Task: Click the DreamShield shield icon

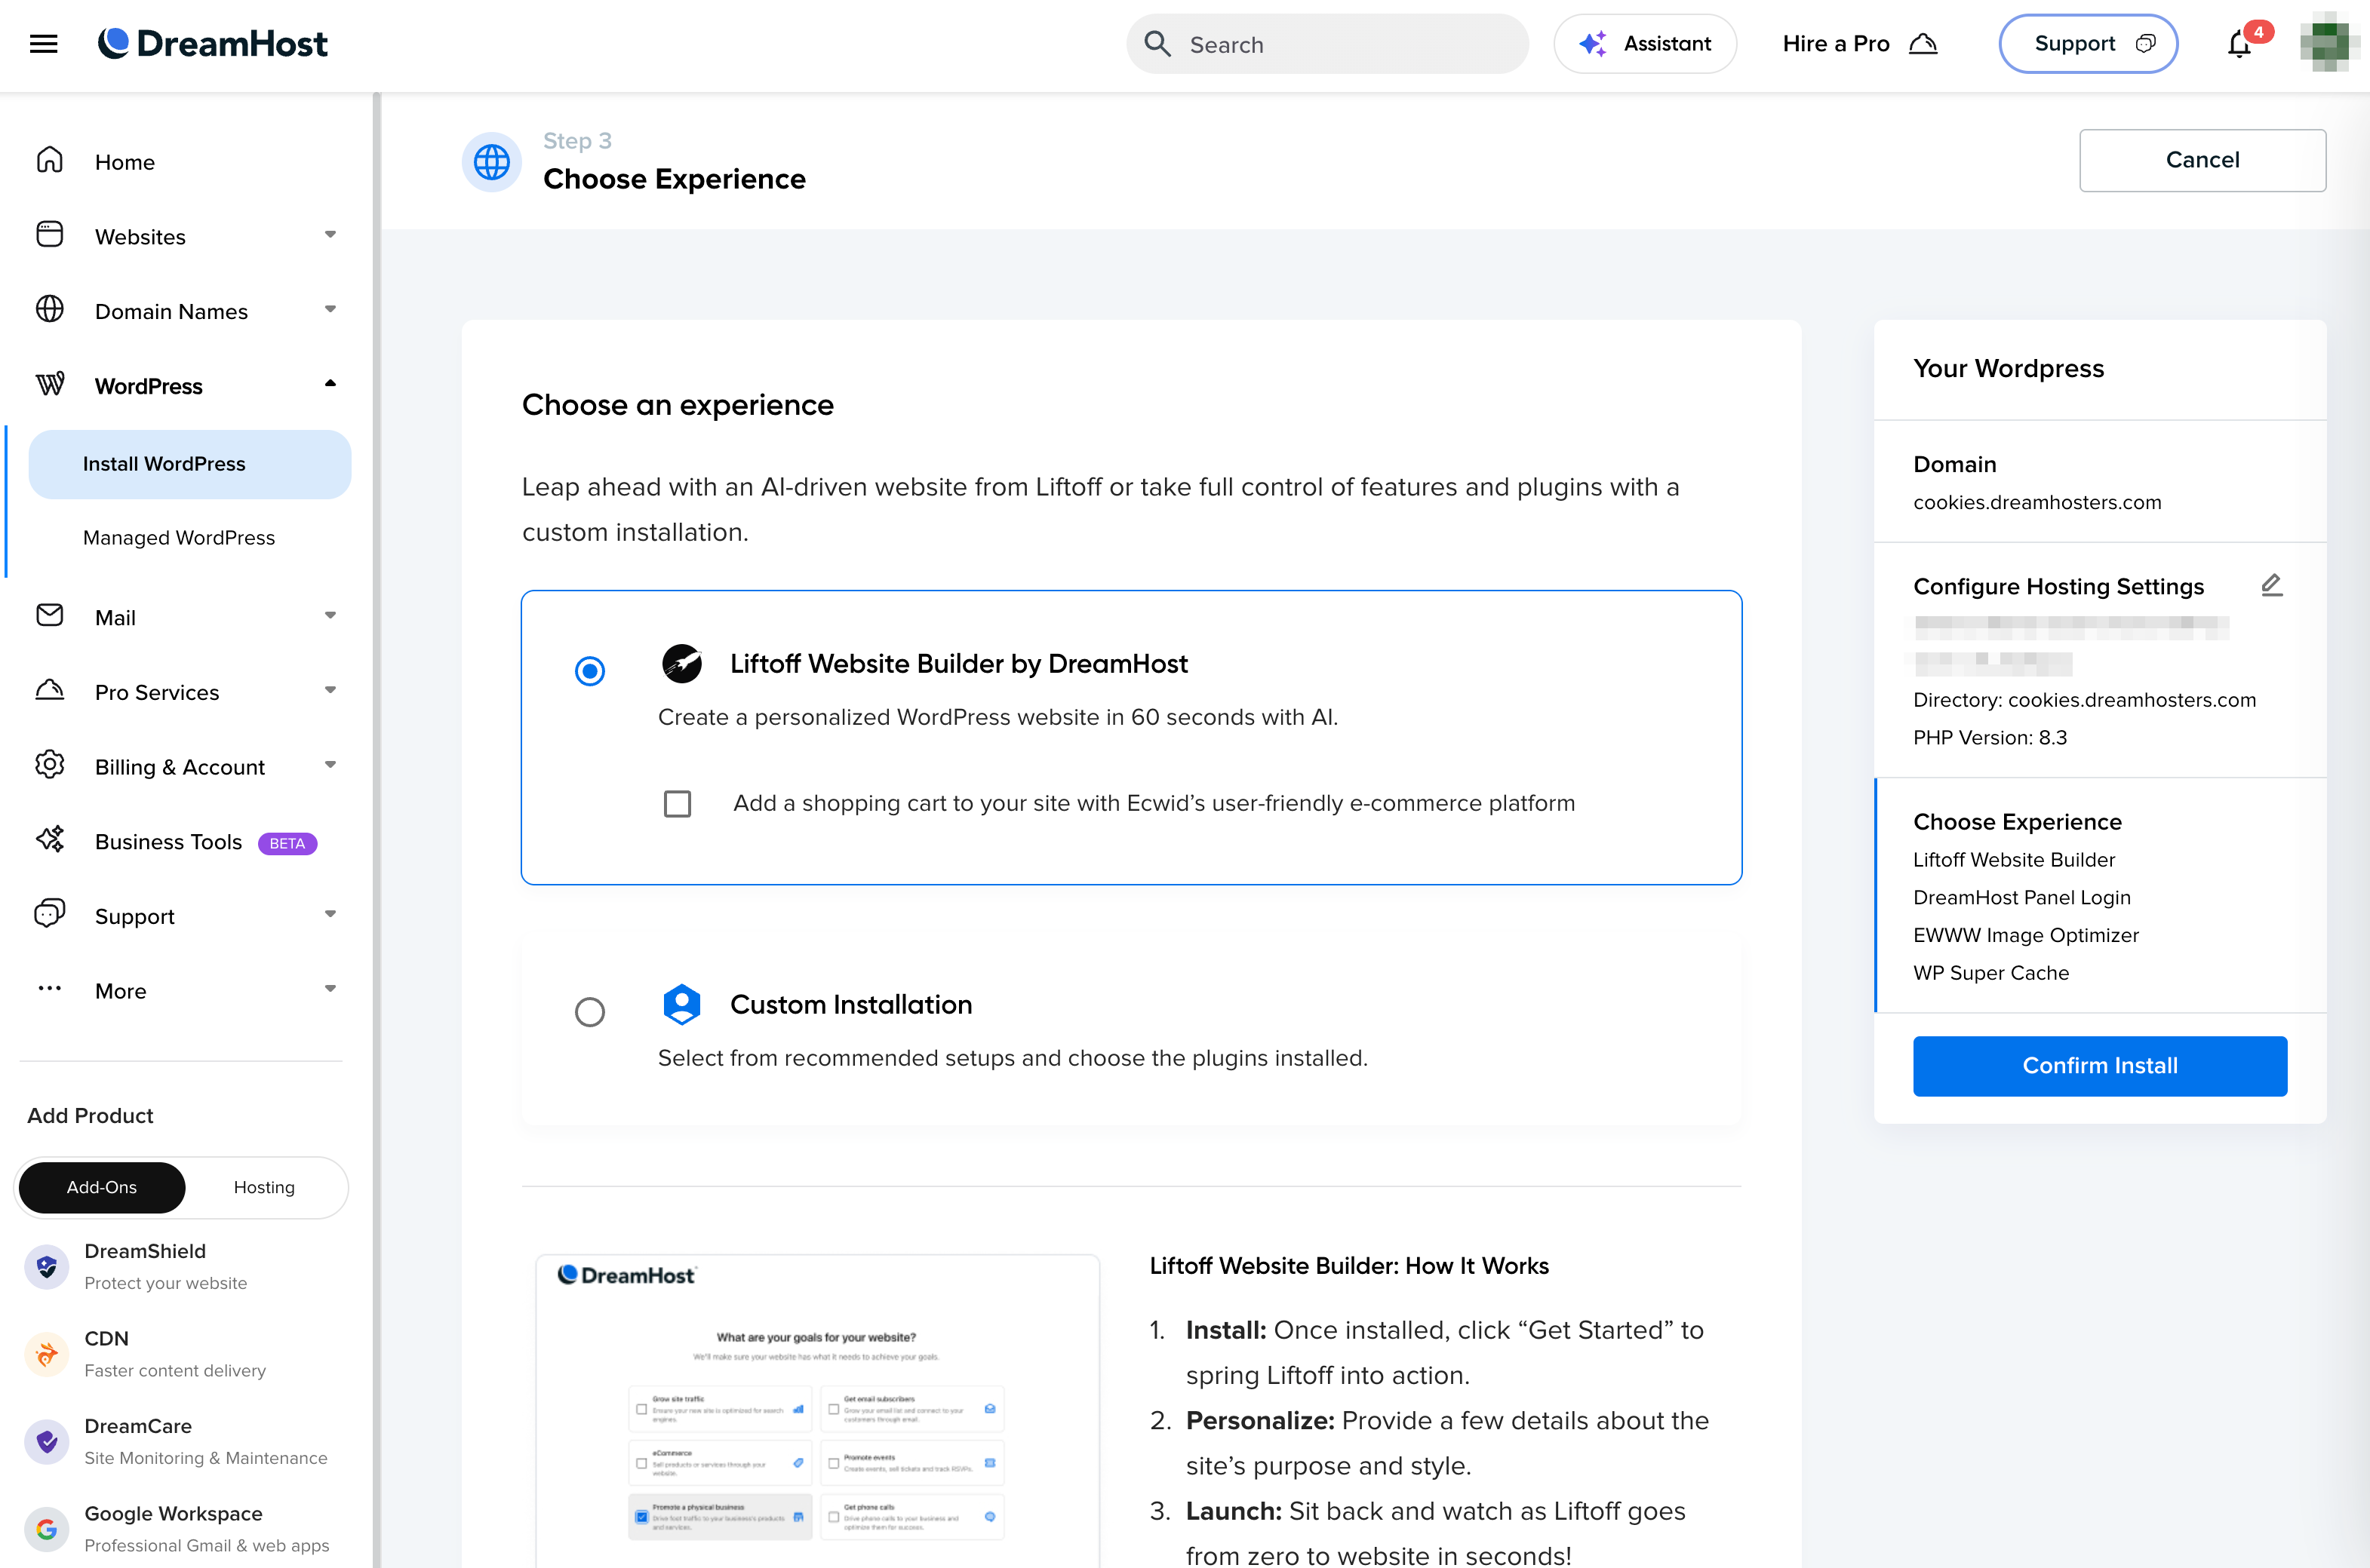Action: click(x=46, y=1267)
